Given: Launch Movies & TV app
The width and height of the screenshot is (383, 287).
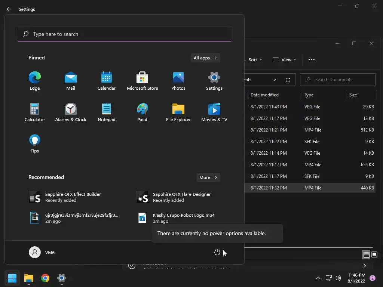Looking at the screenshot, I should coord(214,112).
